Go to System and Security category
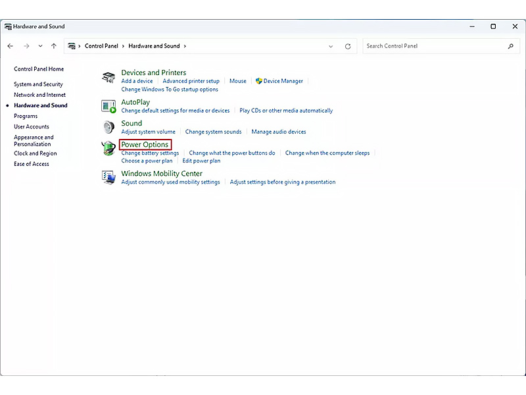This screenshot has width=526, height=395. coord(38,84)
